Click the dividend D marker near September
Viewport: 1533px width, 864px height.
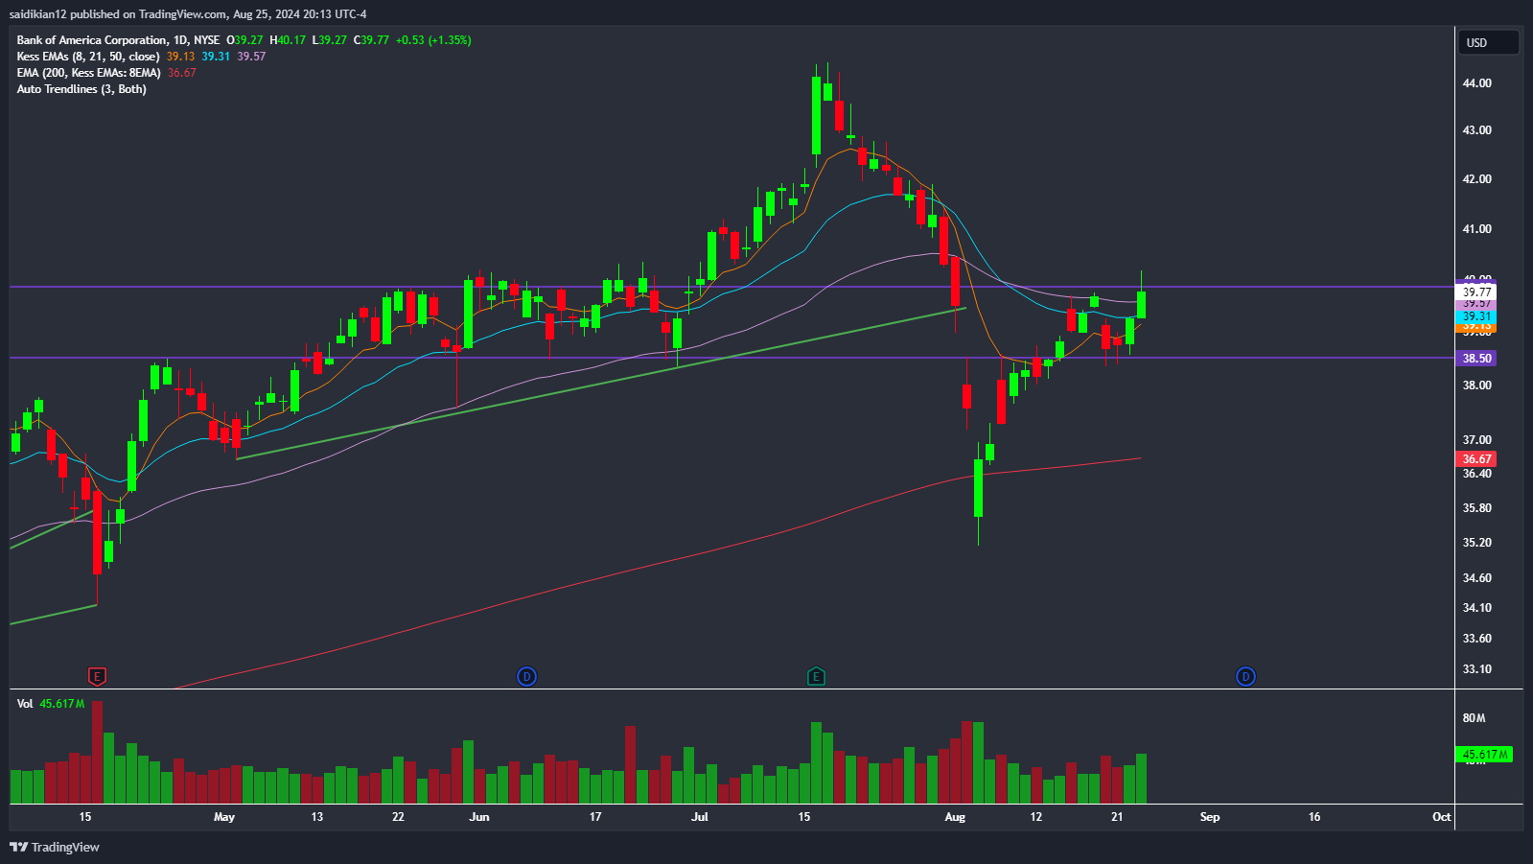click(x=1245, y=677)
